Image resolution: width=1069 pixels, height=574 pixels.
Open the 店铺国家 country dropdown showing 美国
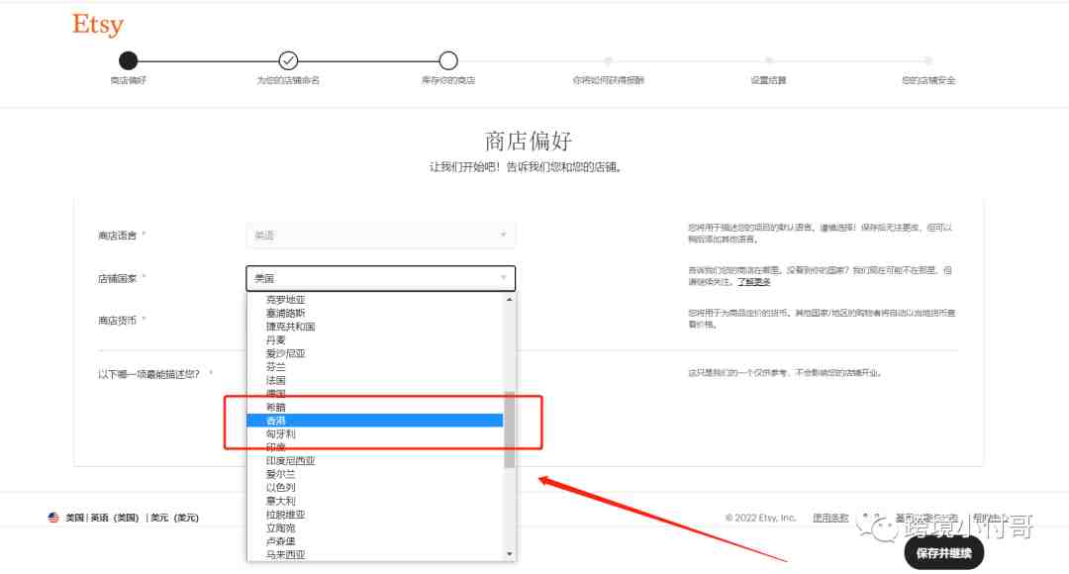(380, 278)
